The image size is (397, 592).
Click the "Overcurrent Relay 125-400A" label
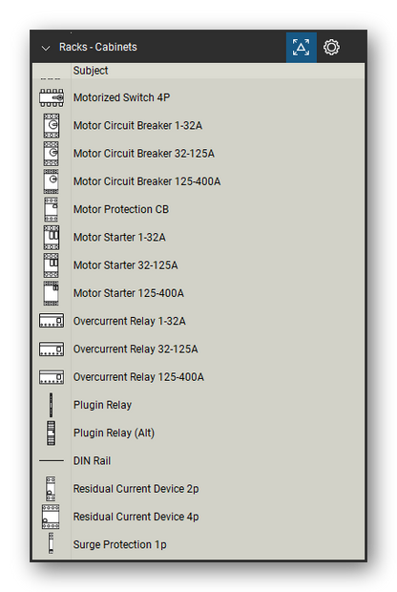tap(138, 377)
